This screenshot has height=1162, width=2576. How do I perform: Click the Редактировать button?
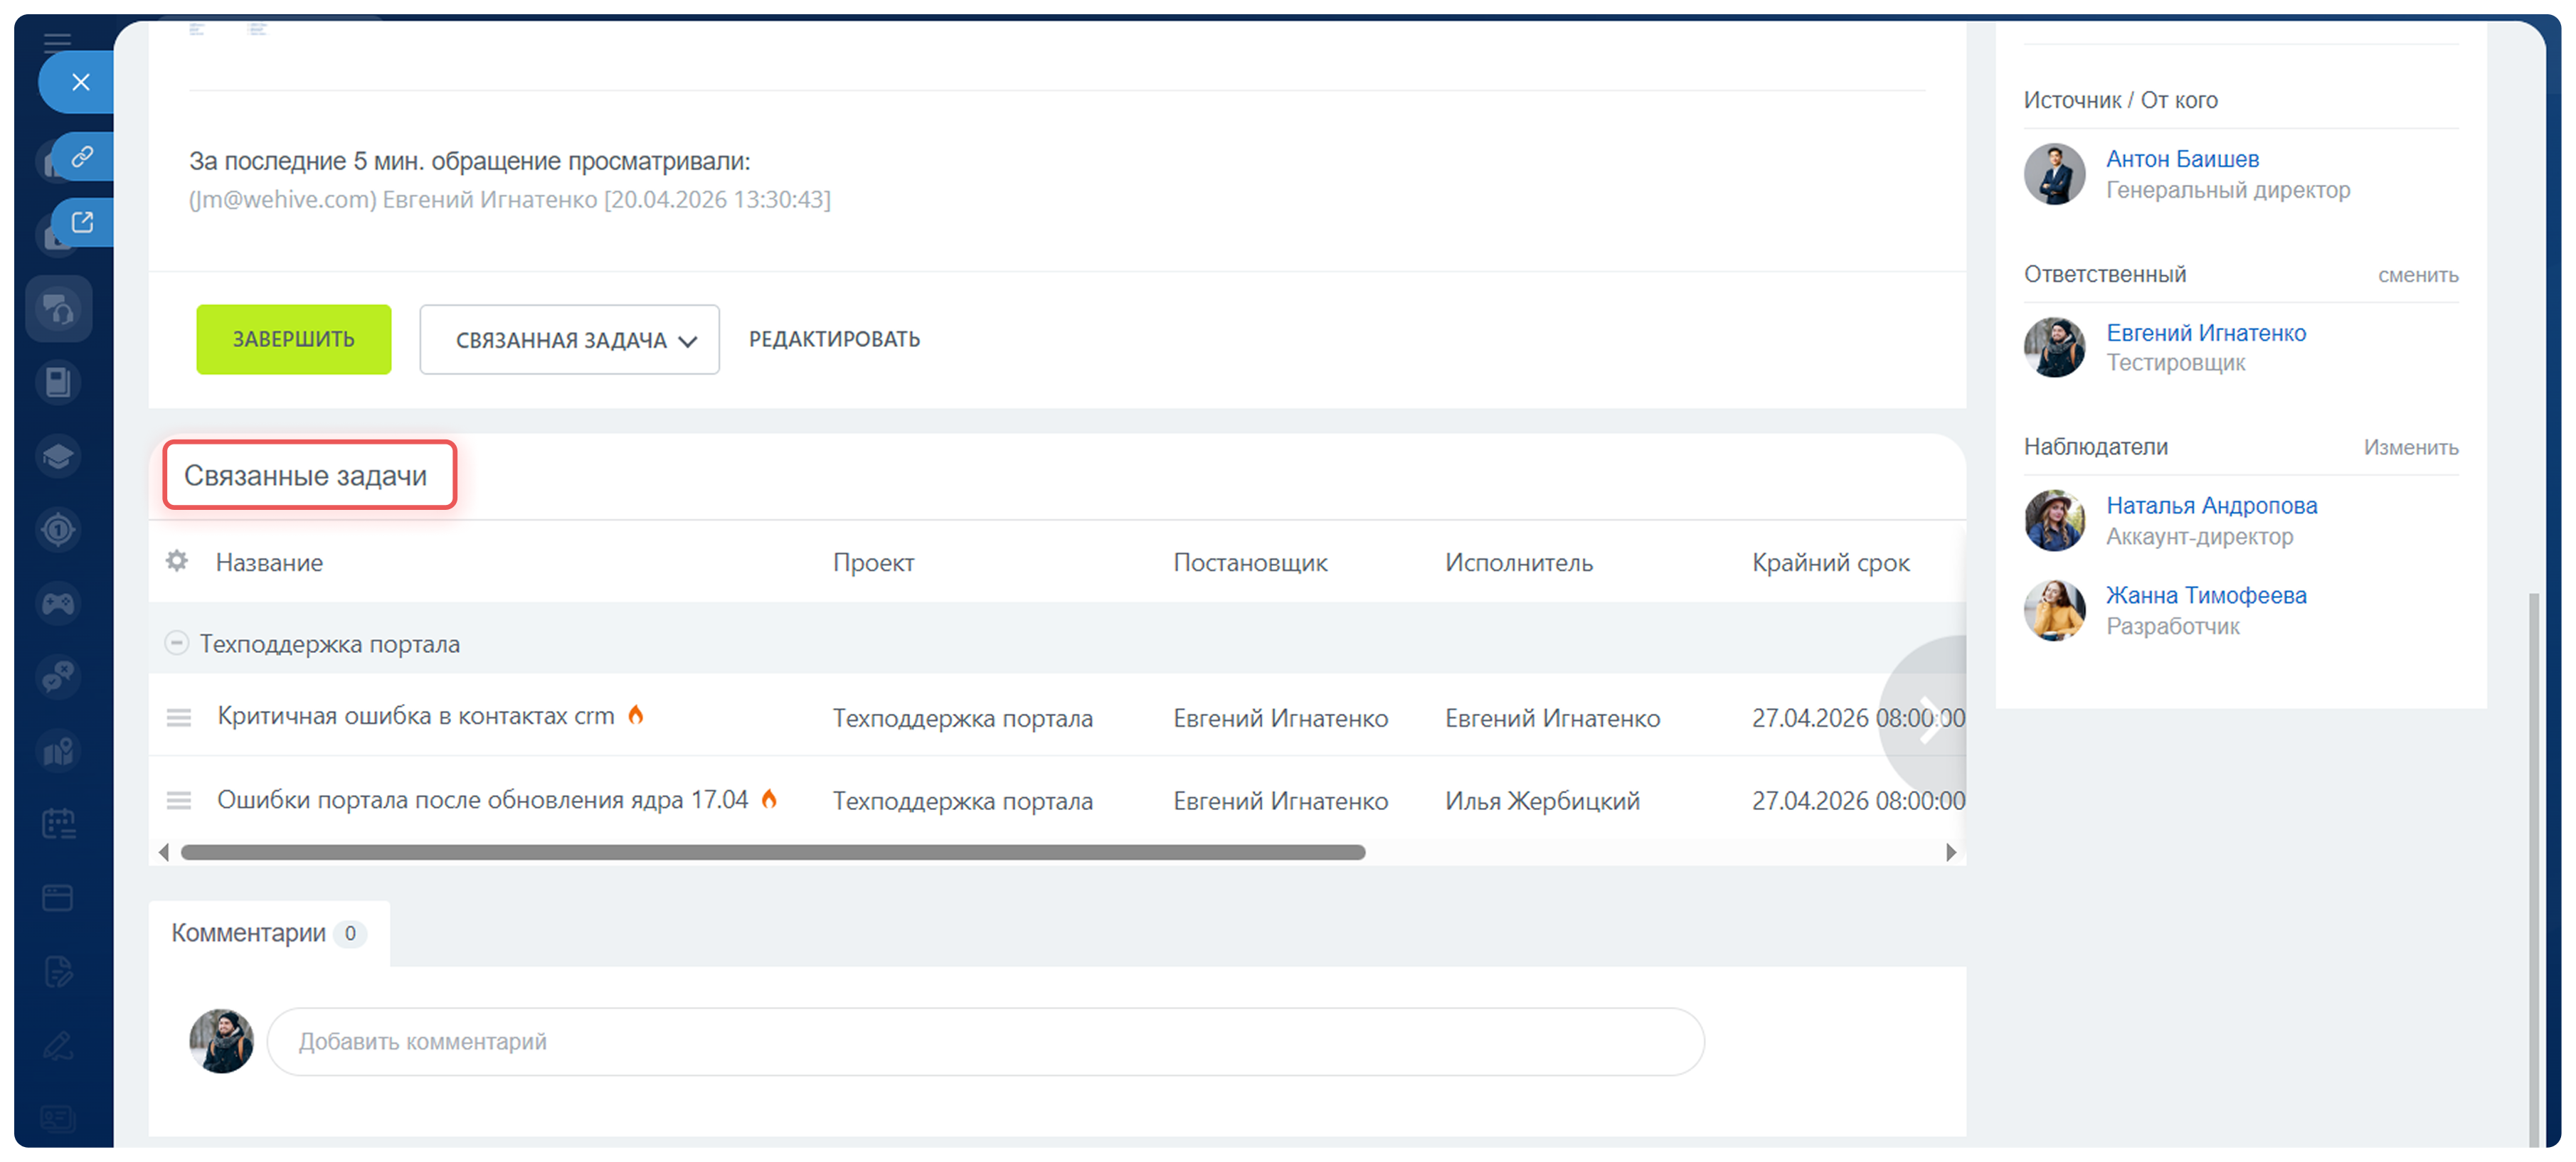(x=834, y=340)
